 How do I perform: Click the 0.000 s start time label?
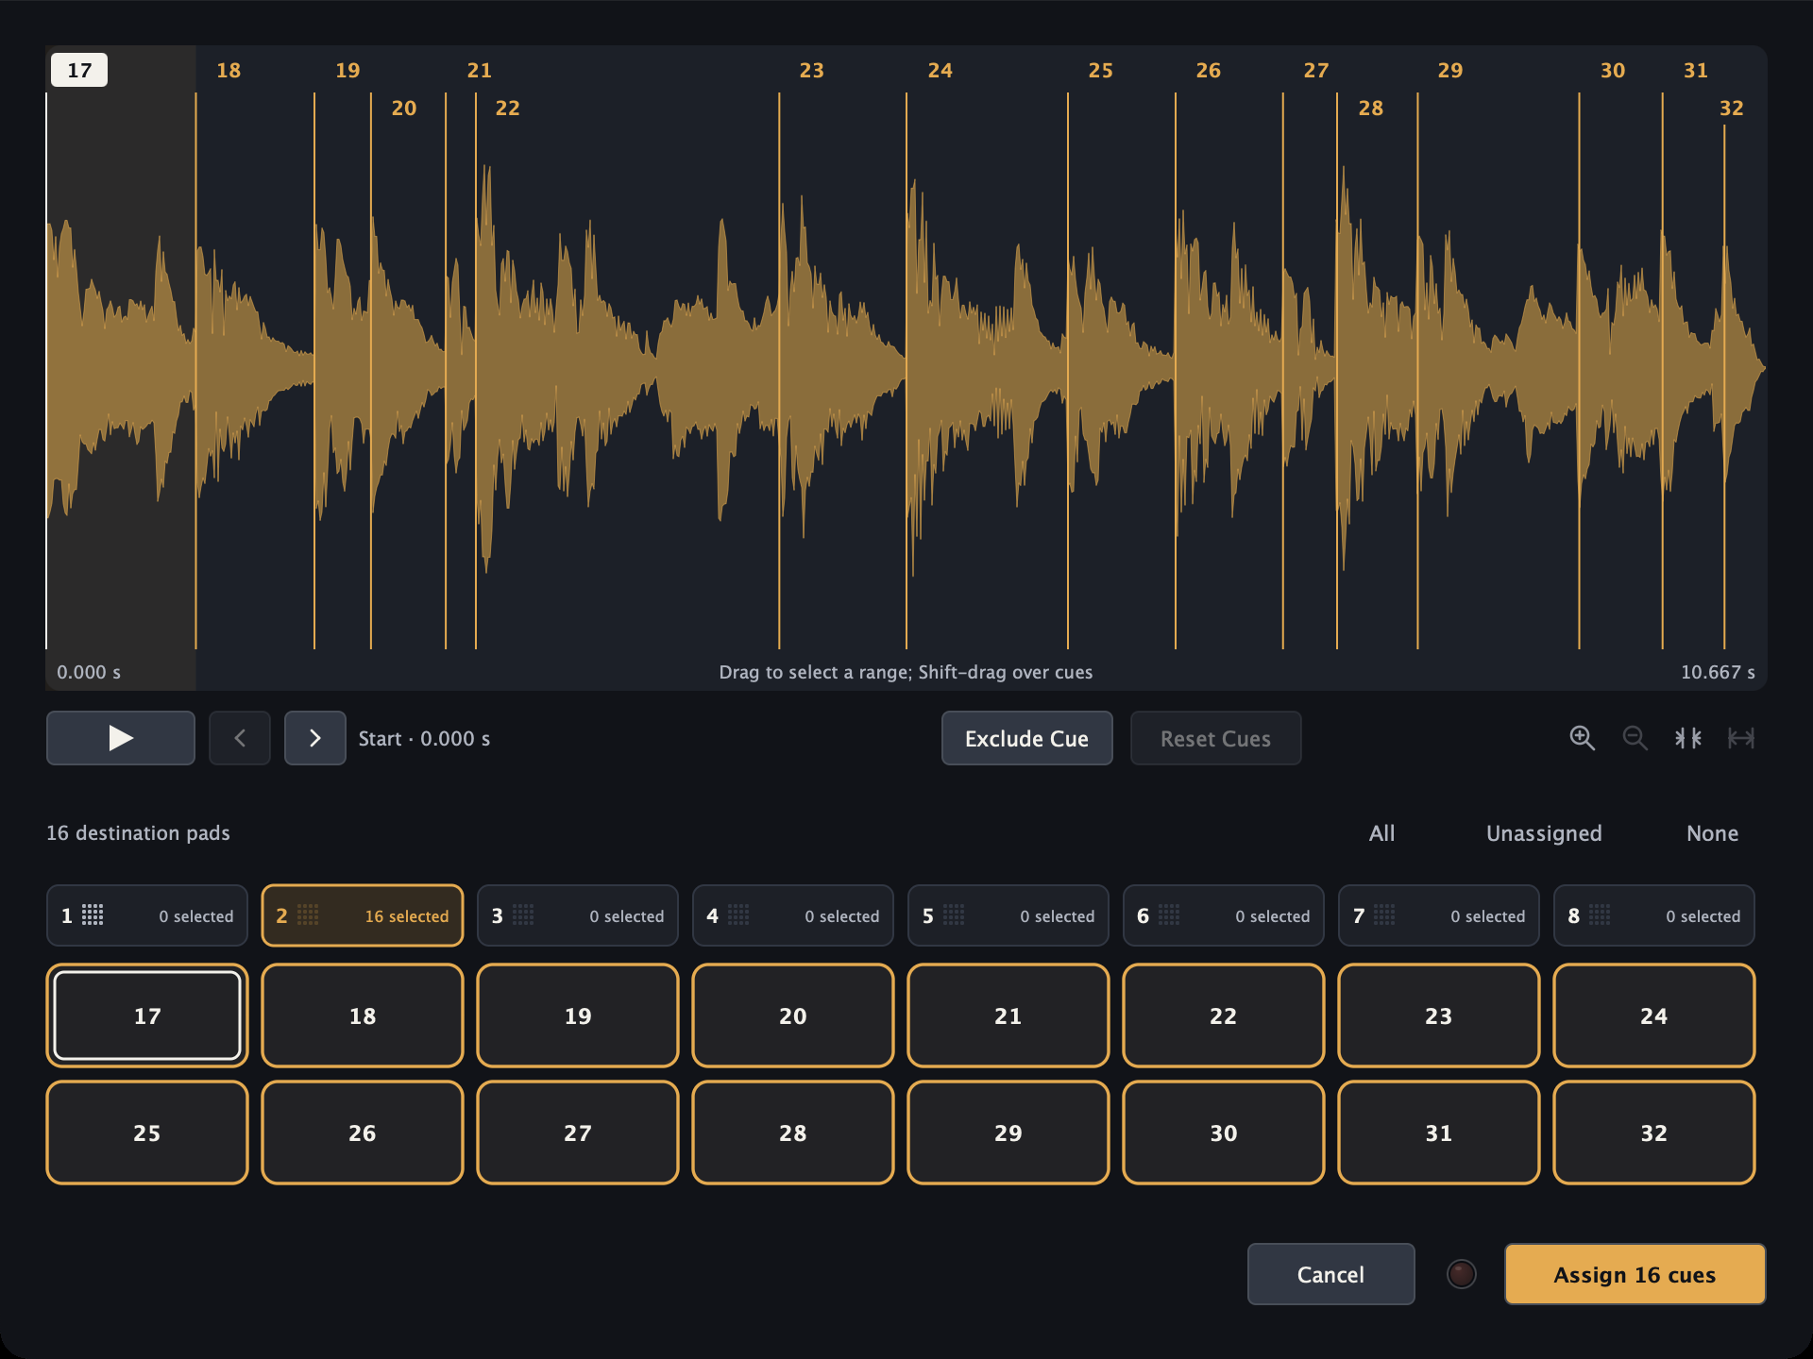pyautogui.click(x=89, y=672)
